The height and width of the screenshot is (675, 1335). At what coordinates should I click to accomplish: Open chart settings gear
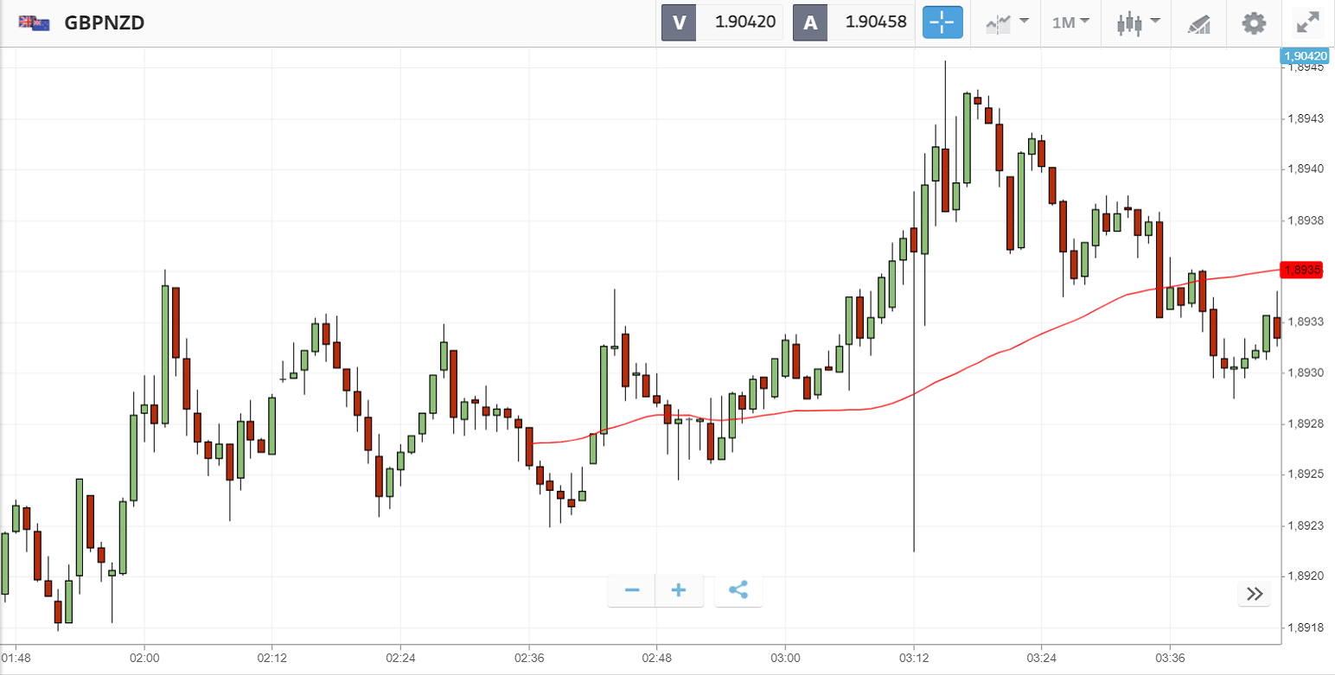[x=1254, y=22]
